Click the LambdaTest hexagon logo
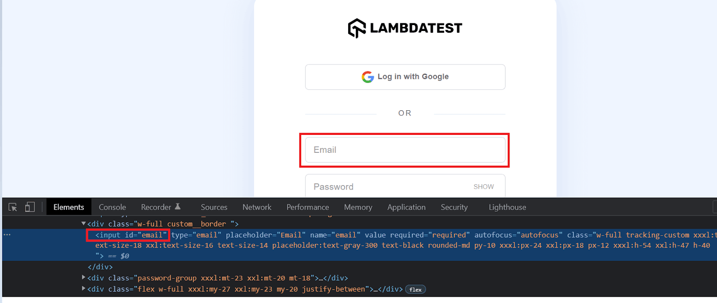717x303 pixels. tap(356, 28)
